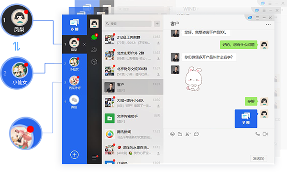Click the 发送(S) send button
The height and width of the screenshot is (172, 287).
[x=258, y=158]
